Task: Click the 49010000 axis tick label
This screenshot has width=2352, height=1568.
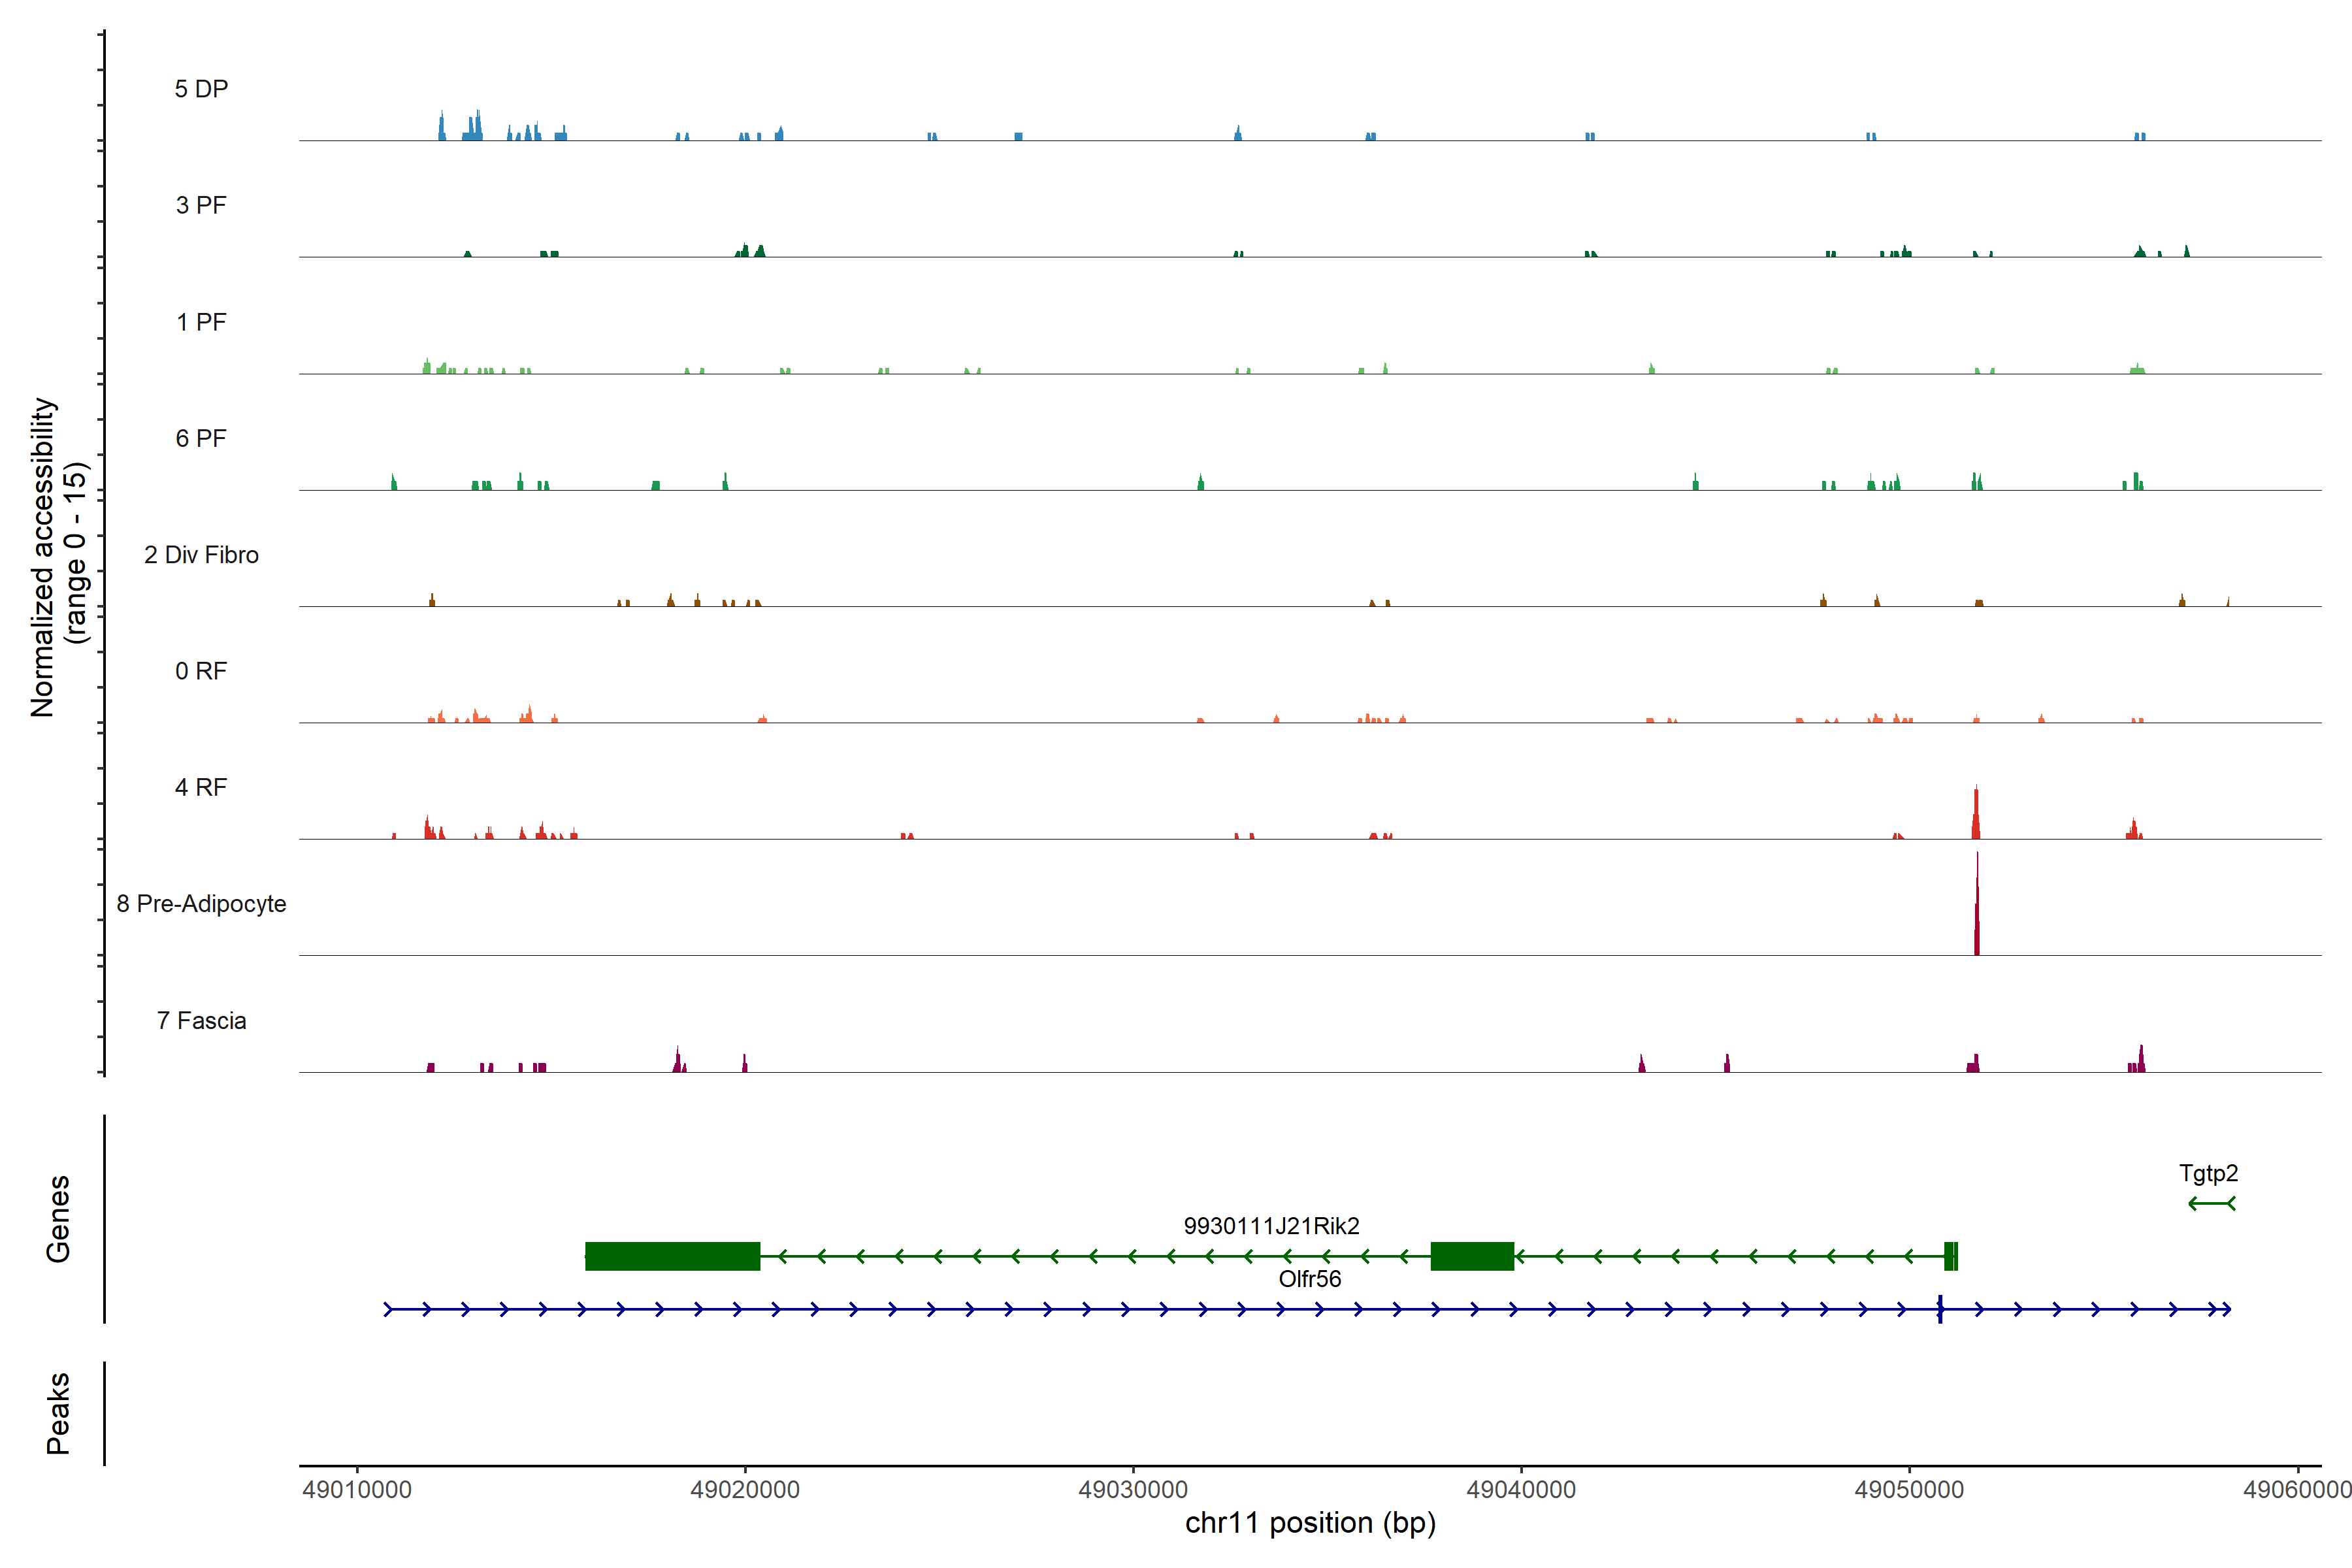Action: point(357,1489)
